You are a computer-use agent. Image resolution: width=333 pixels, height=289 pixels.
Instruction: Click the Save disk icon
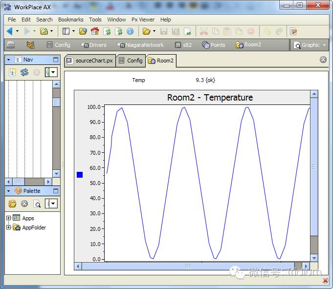[164, 31]
